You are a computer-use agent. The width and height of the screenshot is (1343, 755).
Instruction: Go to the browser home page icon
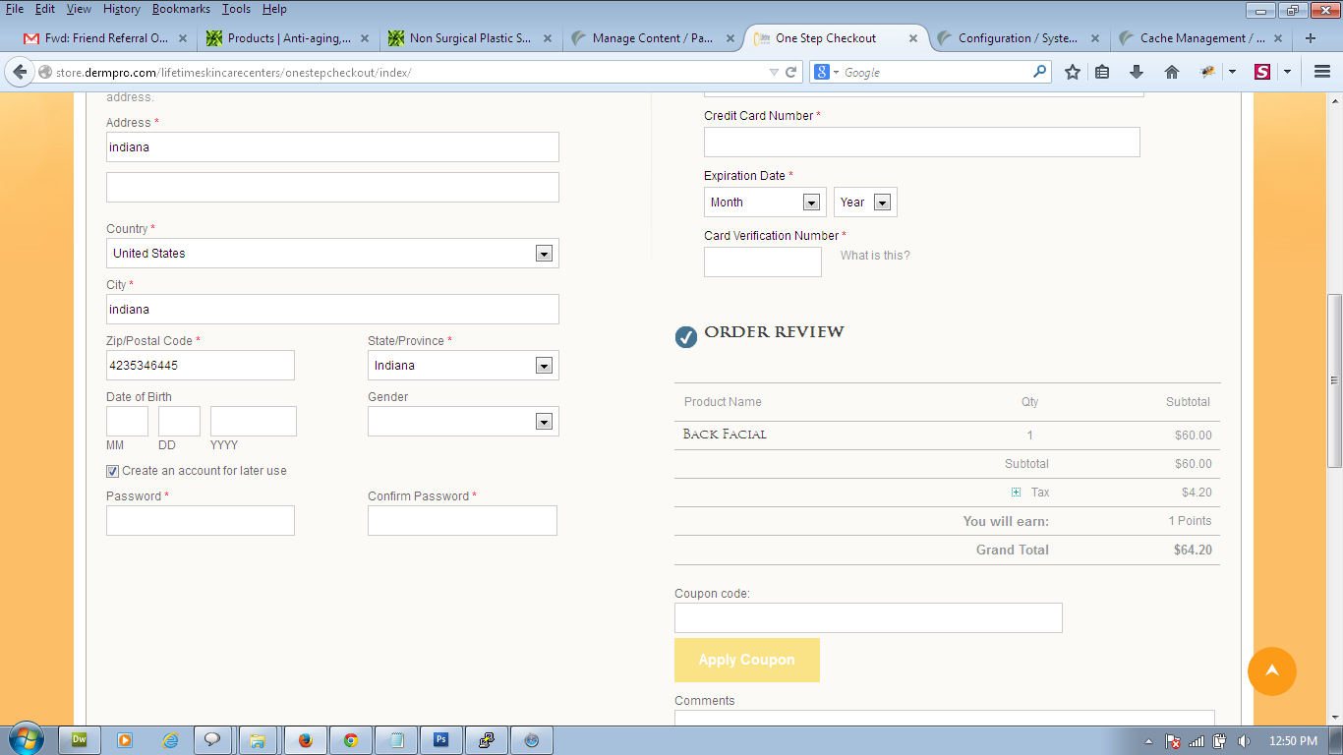(x=1171, y=72)
